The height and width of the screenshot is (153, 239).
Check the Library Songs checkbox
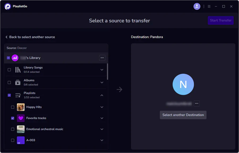pos(9,70)
